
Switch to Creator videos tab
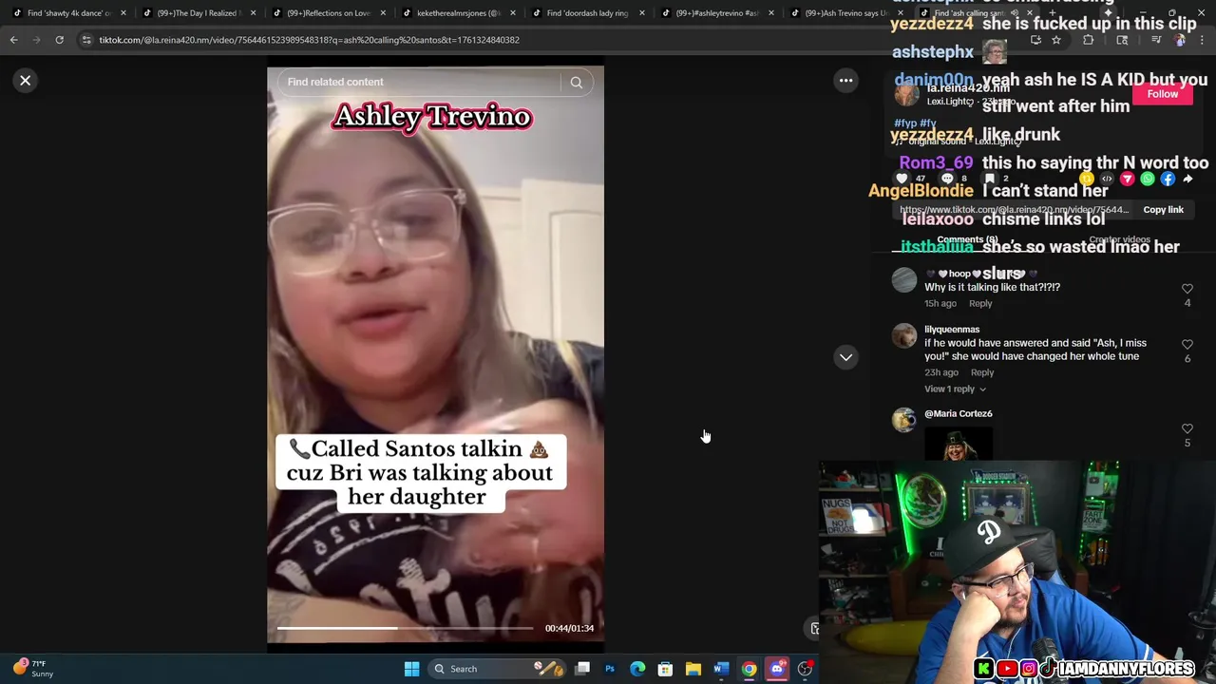click(1119, 240)
